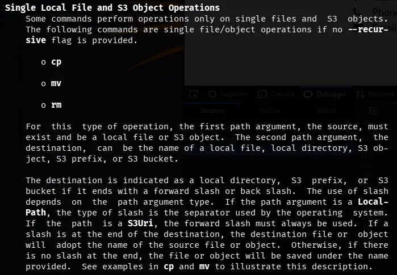
Task: Click the bold 'Local-' term ending its line
Action: (373, 202)
